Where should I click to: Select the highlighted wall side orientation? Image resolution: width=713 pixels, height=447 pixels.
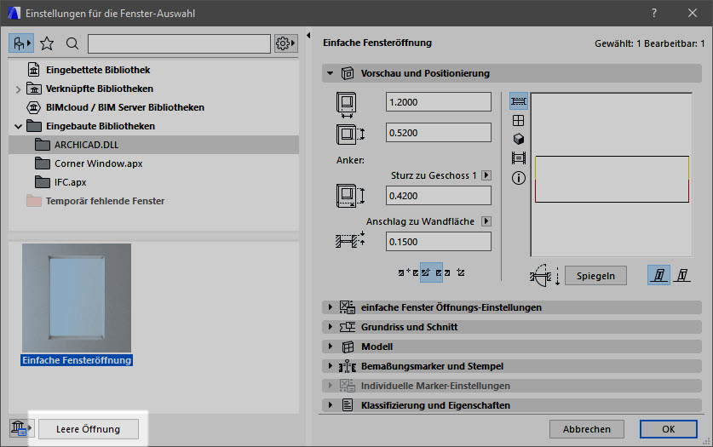[658, 275]
